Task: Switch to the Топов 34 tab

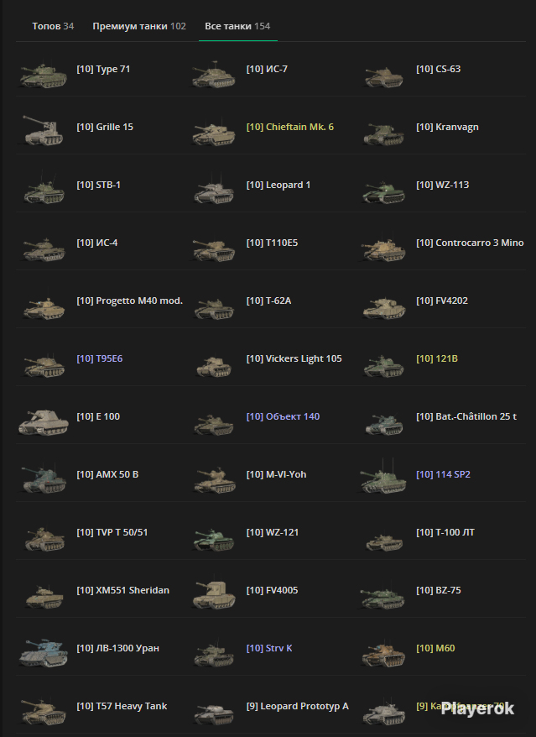Action: click(x=53, y=26)
